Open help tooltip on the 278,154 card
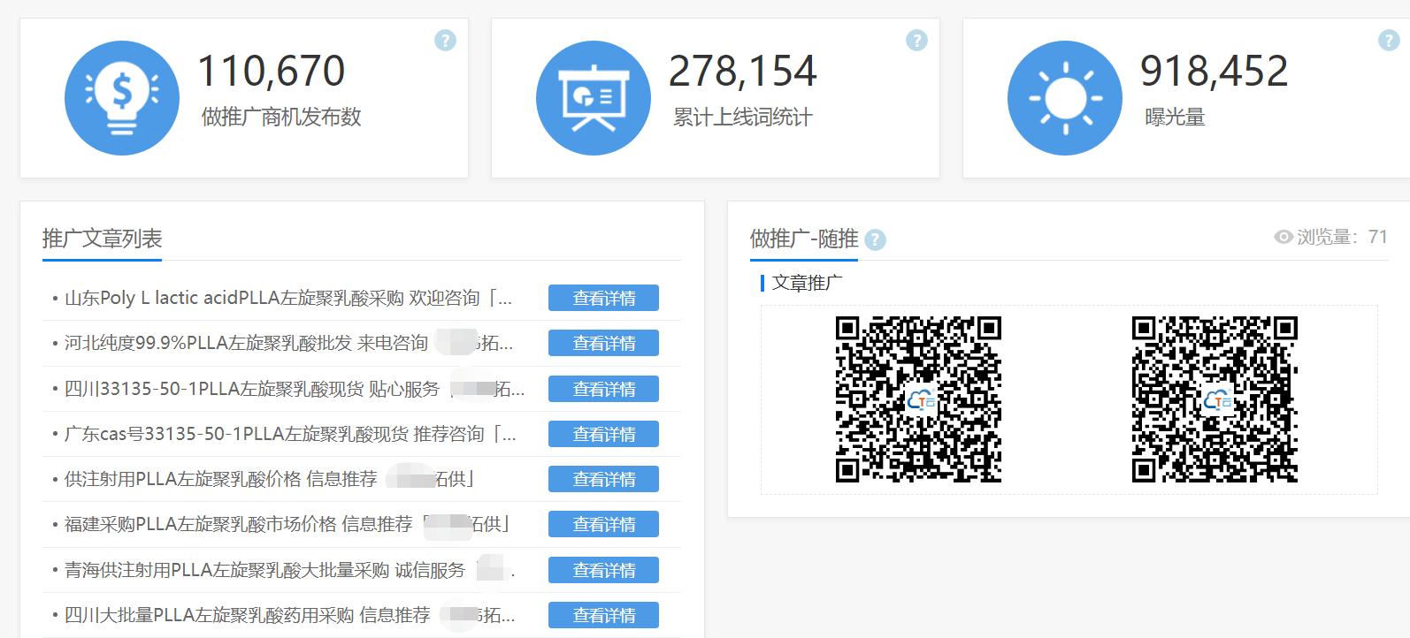The height and width of the screenshot is (638, 1410). click(x=916, y=40)
